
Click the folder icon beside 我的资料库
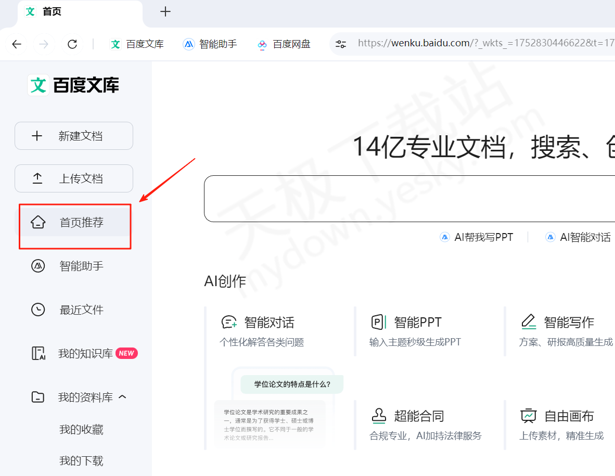[x=38, y=397]
